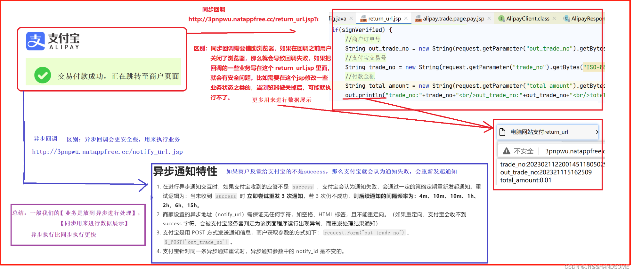Click the comment //支付宝交易号
The height and width of the screenshot is (272, 634).
click(366, 58)
